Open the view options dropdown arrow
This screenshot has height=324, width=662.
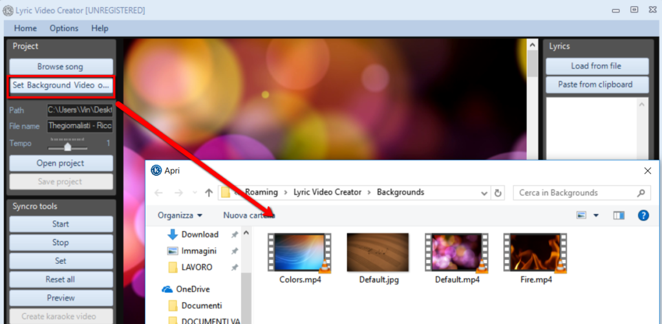coord(595,215)
